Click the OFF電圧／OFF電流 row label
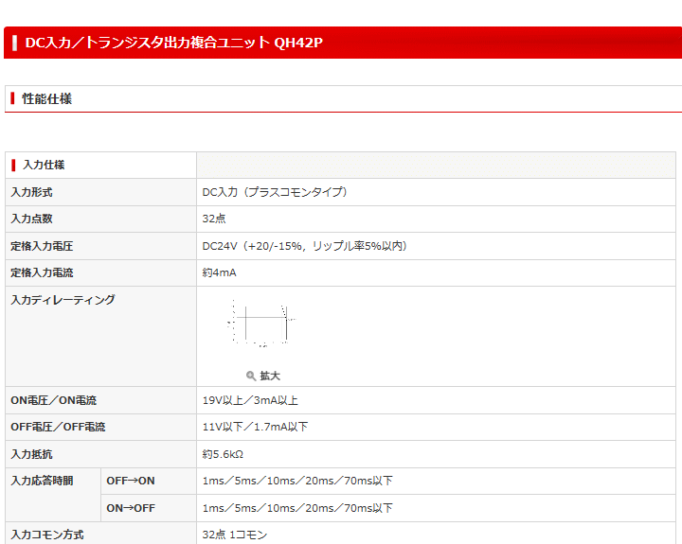 (x=58, y=427)
